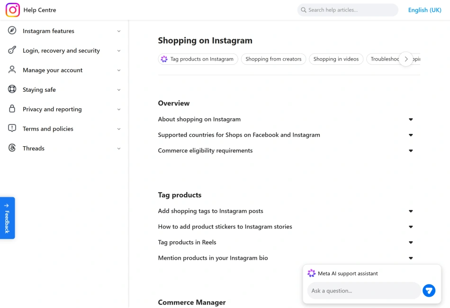The height and width of the screenshot is (308, 450).
Task: Expand About shopping on Instagram arrow
Action: pyautogui.click(x=411, y=119)
